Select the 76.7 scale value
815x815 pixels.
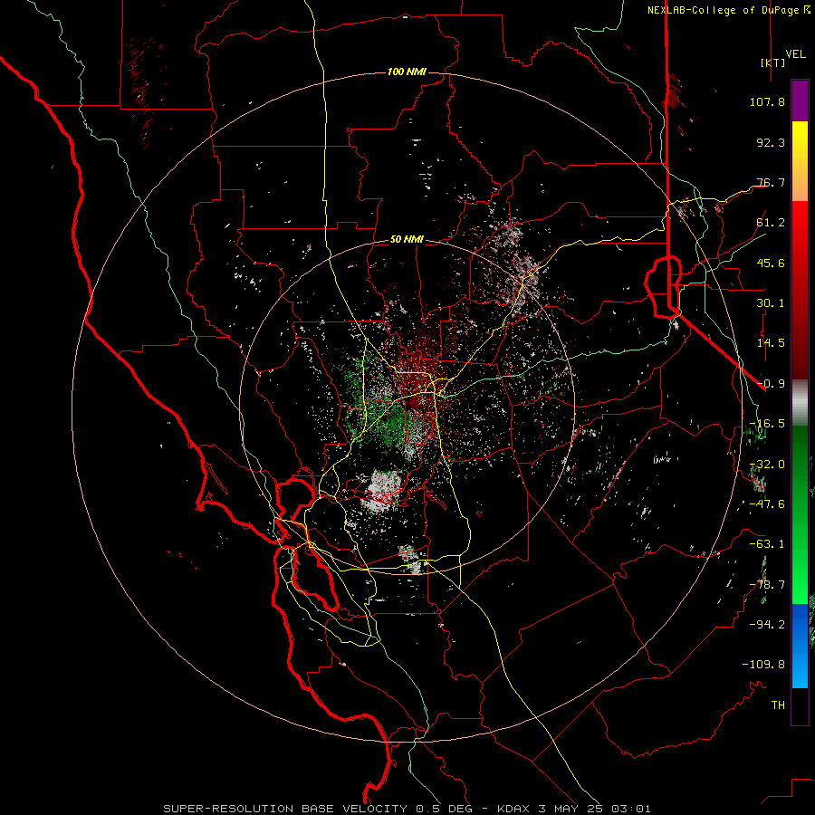[x=771, y=182]
